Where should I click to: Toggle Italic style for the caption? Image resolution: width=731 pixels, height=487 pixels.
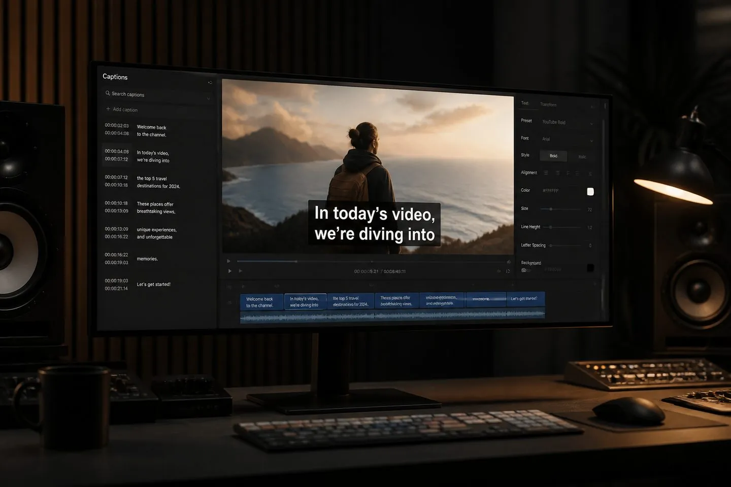[582, 157]
